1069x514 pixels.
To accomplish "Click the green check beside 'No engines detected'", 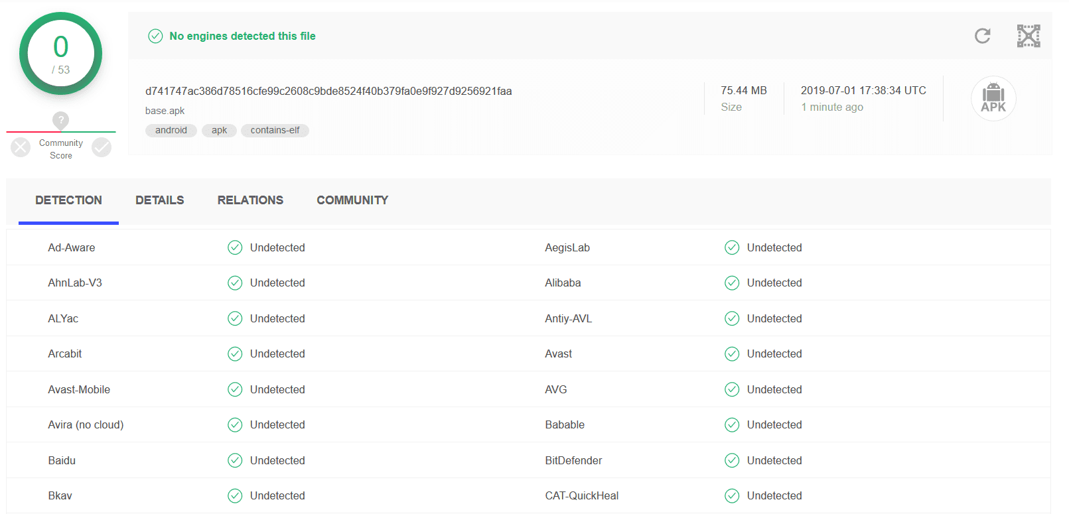I will pos(155,36).
